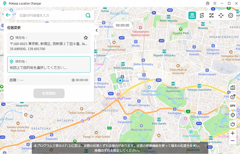Dismiss the bottom notice banner
240x154 pixels.
click(205, 146)
